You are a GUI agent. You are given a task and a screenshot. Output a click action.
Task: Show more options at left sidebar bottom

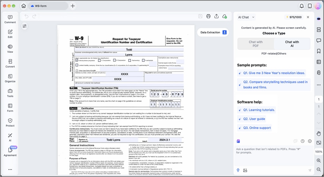10,169
